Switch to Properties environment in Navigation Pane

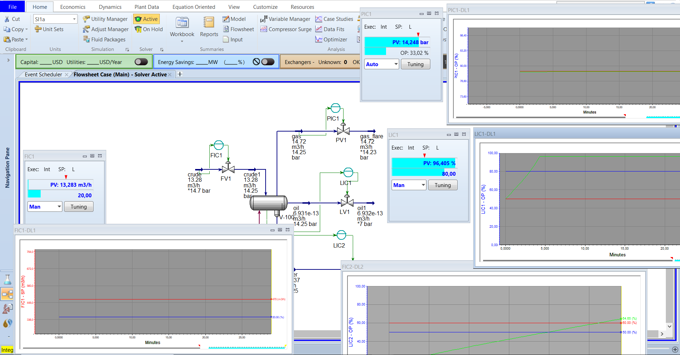click(7, 279)
